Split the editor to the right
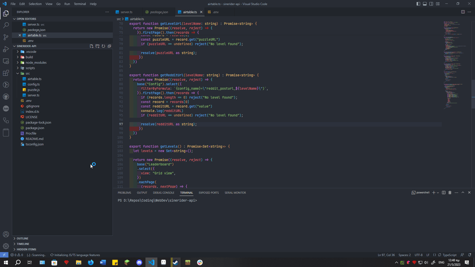Screen dimensions: 475x267 pyautogui.click(x=463, y=12)
